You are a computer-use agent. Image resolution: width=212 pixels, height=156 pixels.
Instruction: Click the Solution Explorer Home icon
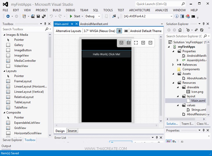[x=180, y=30]
